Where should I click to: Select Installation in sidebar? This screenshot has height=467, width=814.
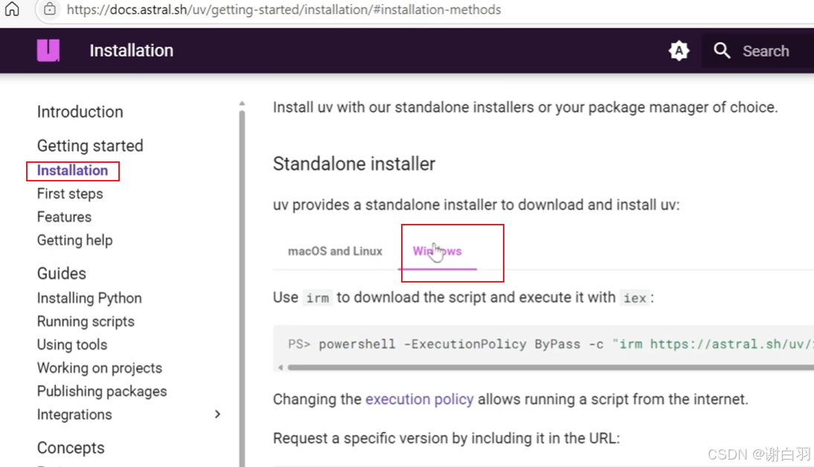(72, 171)
